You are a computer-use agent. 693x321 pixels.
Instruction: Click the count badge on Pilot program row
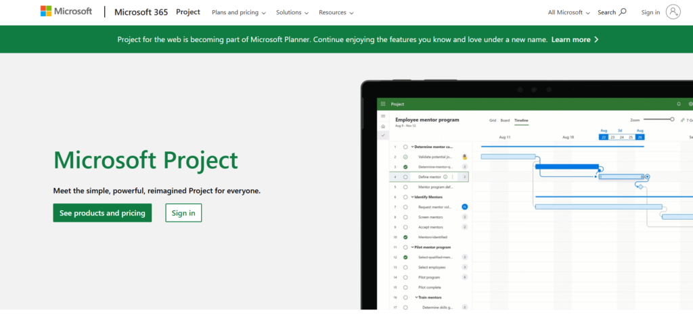coord(464,277)
